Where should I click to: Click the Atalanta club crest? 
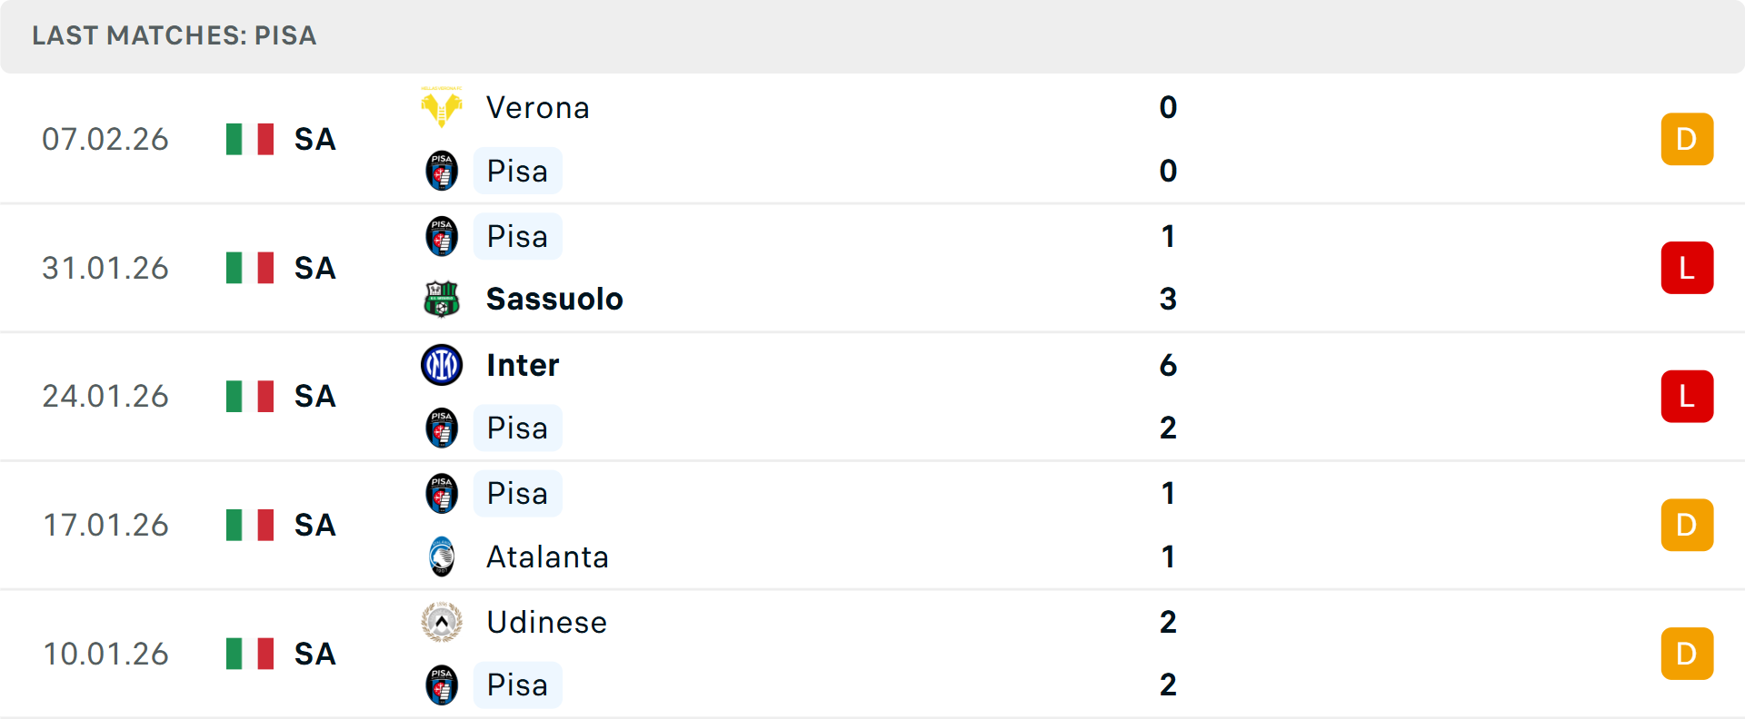(442, 556)
